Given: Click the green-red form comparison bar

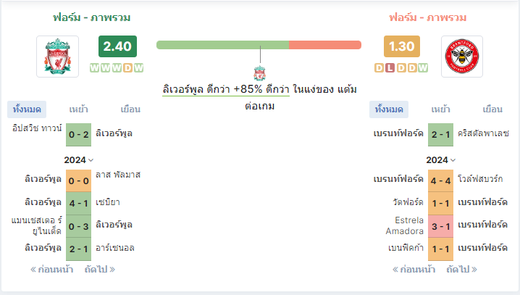Looking at the screenshot, I should click(259, 45).
